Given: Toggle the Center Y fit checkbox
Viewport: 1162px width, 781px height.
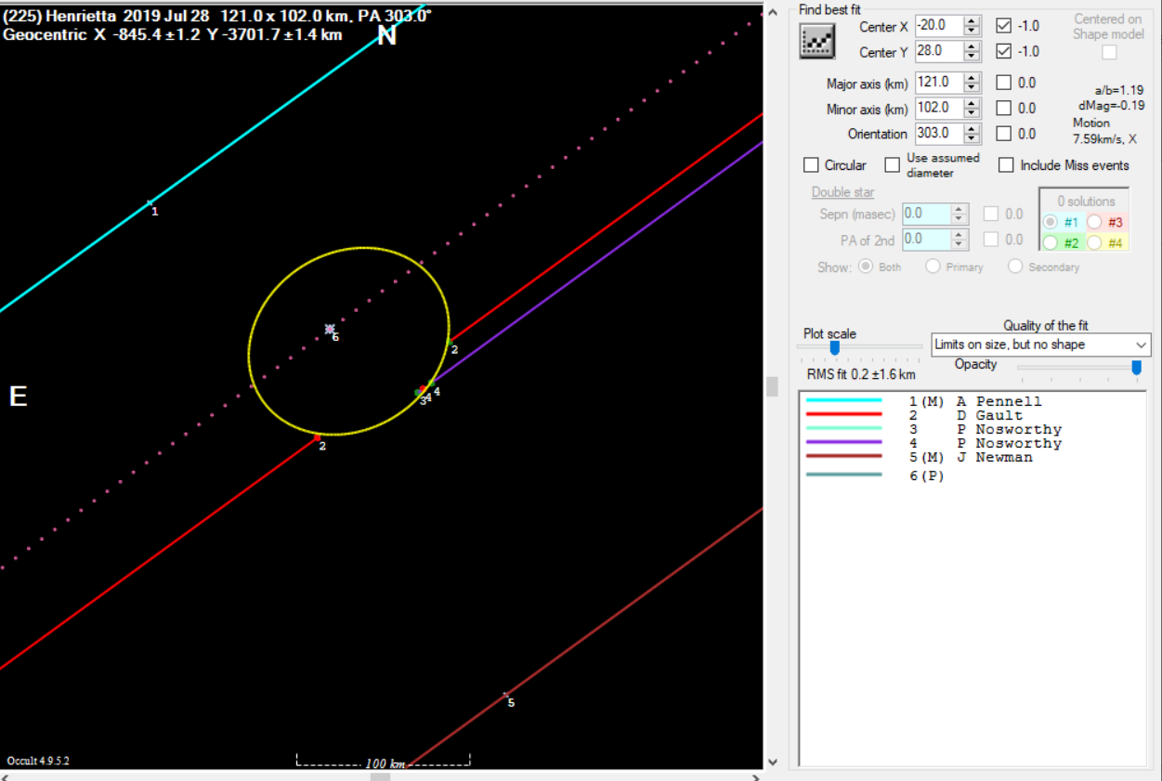Looking at the screenshot, I should point(1004,51).
